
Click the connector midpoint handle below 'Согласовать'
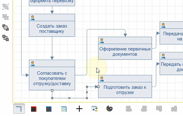click(x=69, y=98)
